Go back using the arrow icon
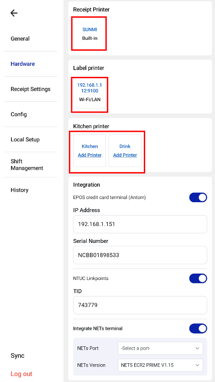The image size is (215, 382). point(14,13)
